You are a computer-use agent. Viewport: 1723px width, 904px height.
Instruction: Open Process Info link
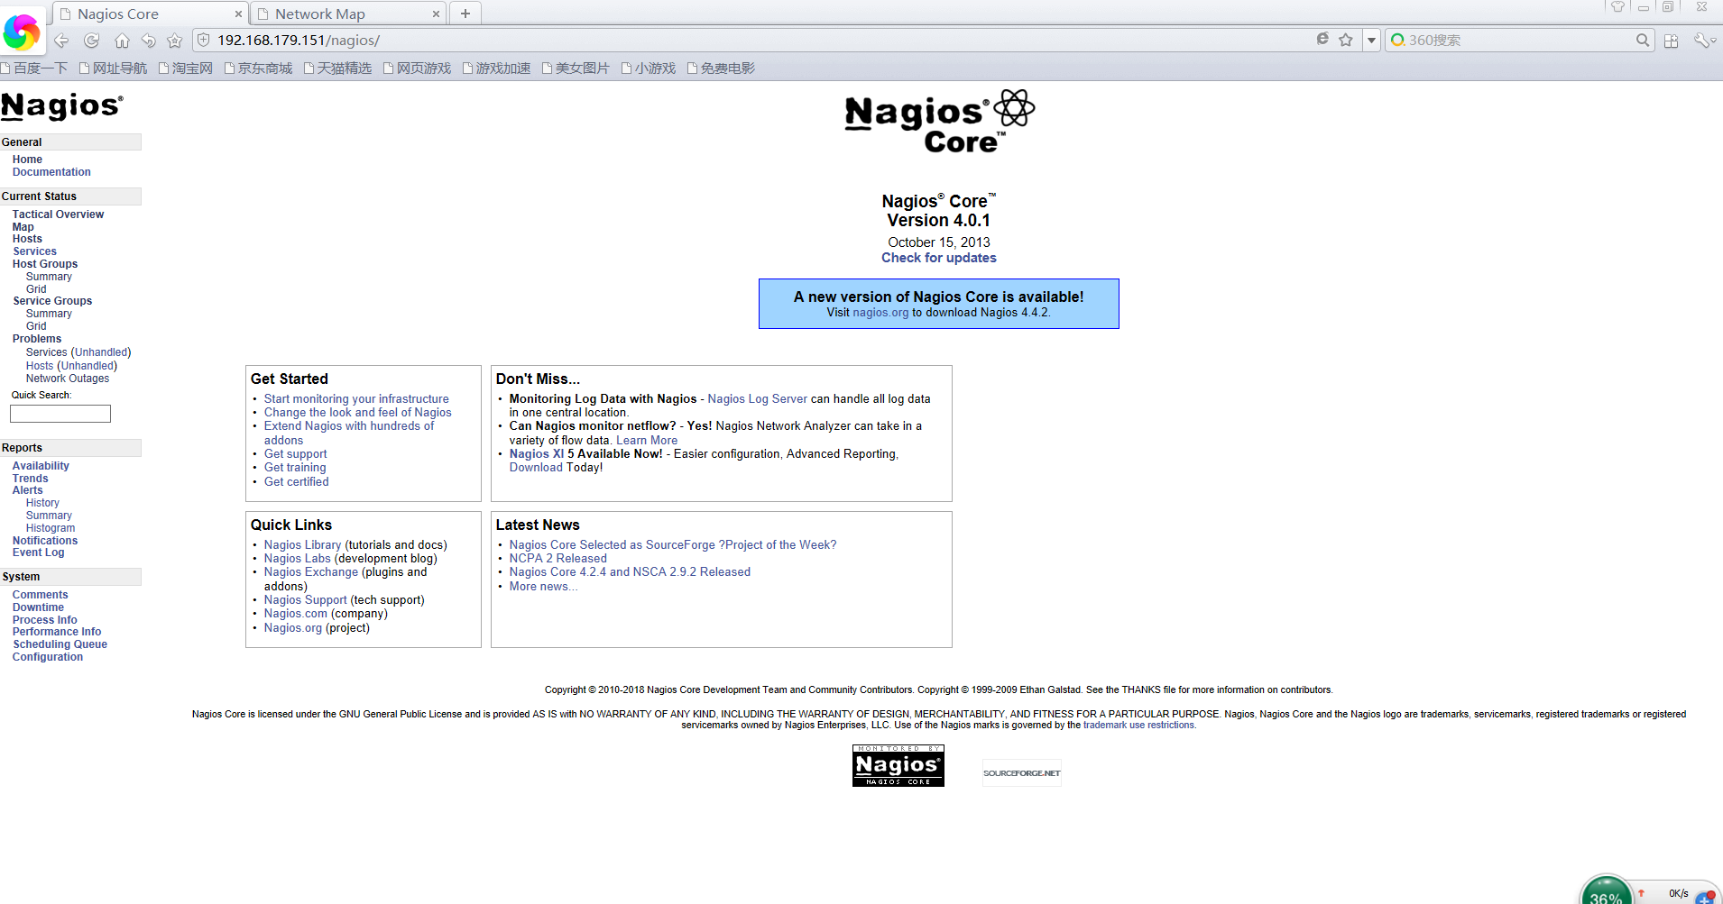click(x=45, y=620)
